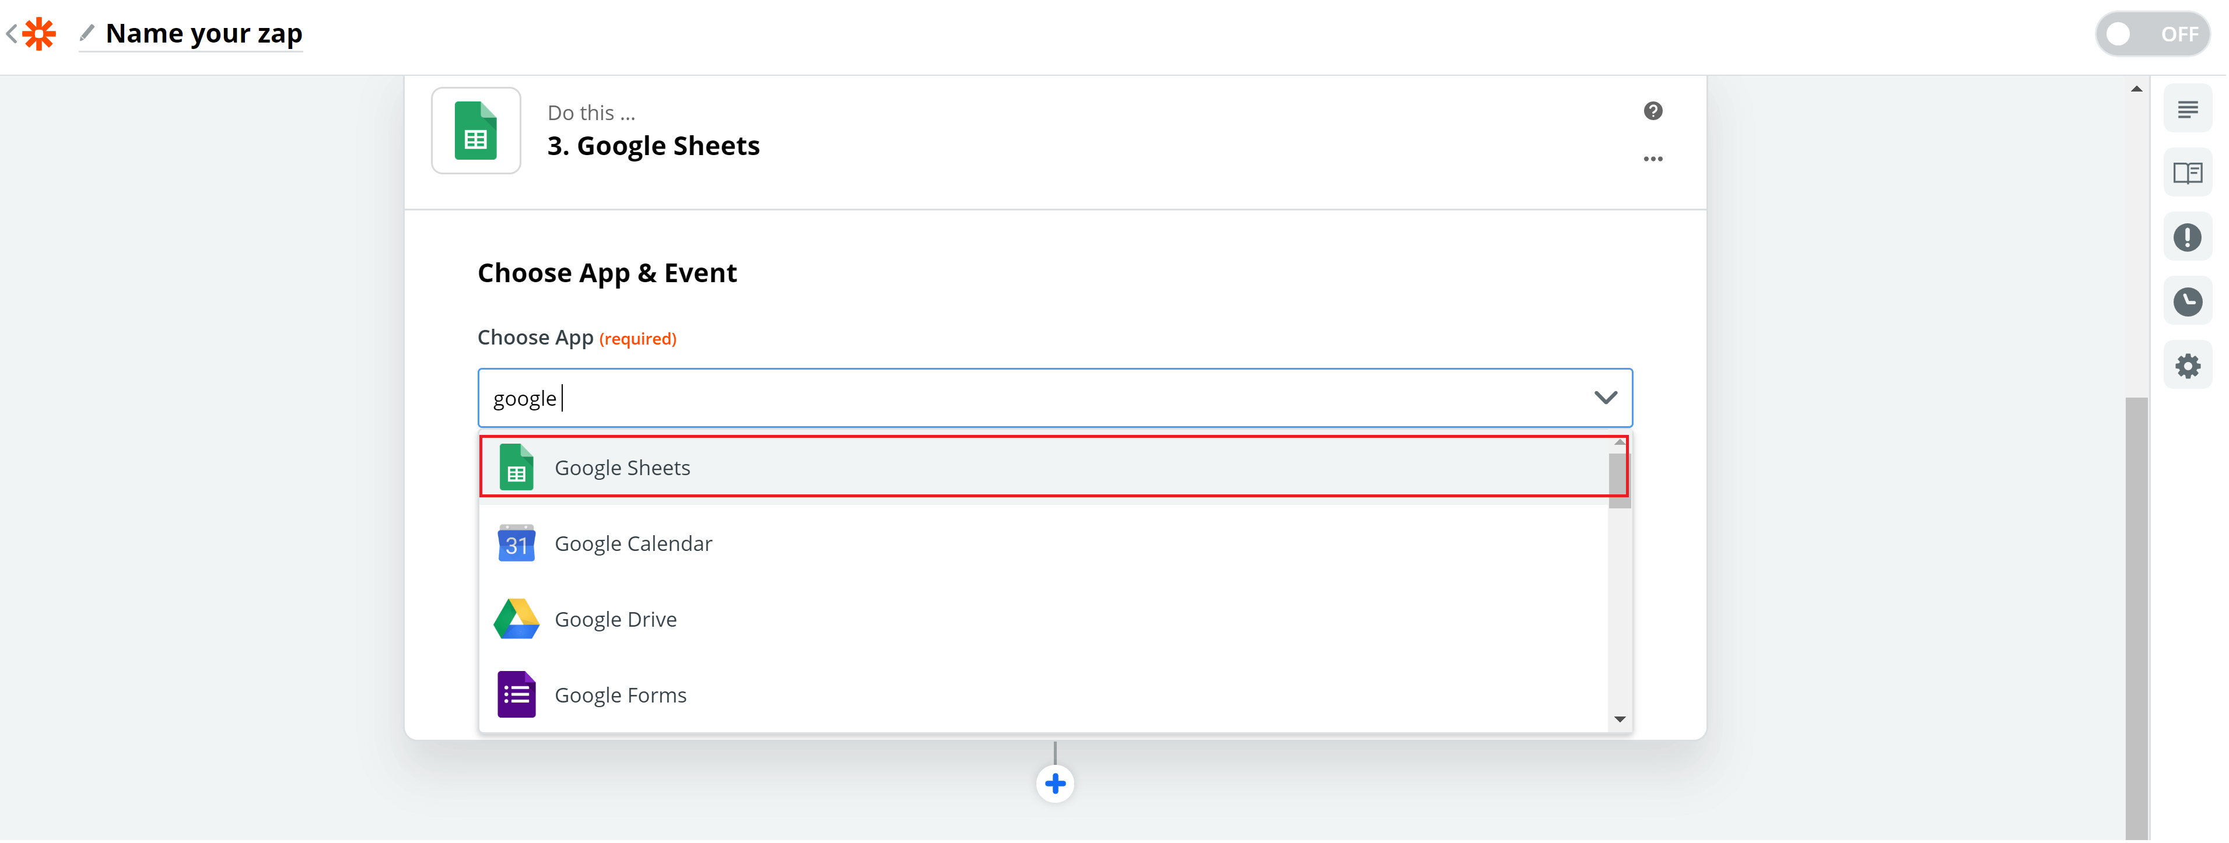Image resolution: width=2229 pixels, height=843 pixels.
Task: Open help question mark icon in step header
Action: [1653, 111]
